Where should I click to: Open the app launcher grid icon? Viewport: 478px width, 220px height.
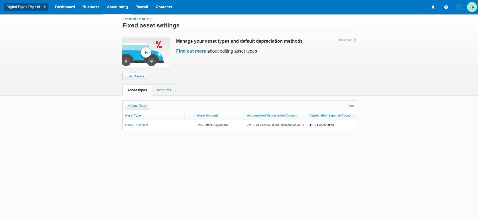tap(459, 7)
